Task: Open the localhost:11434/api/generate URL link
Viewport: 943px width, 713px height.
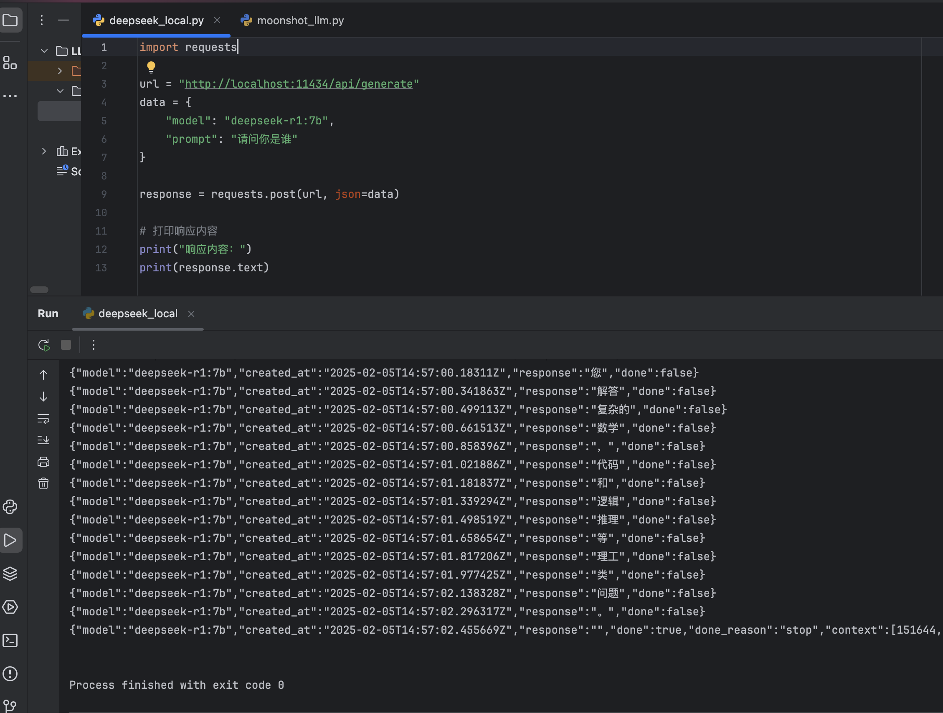Action: (299, 84)
